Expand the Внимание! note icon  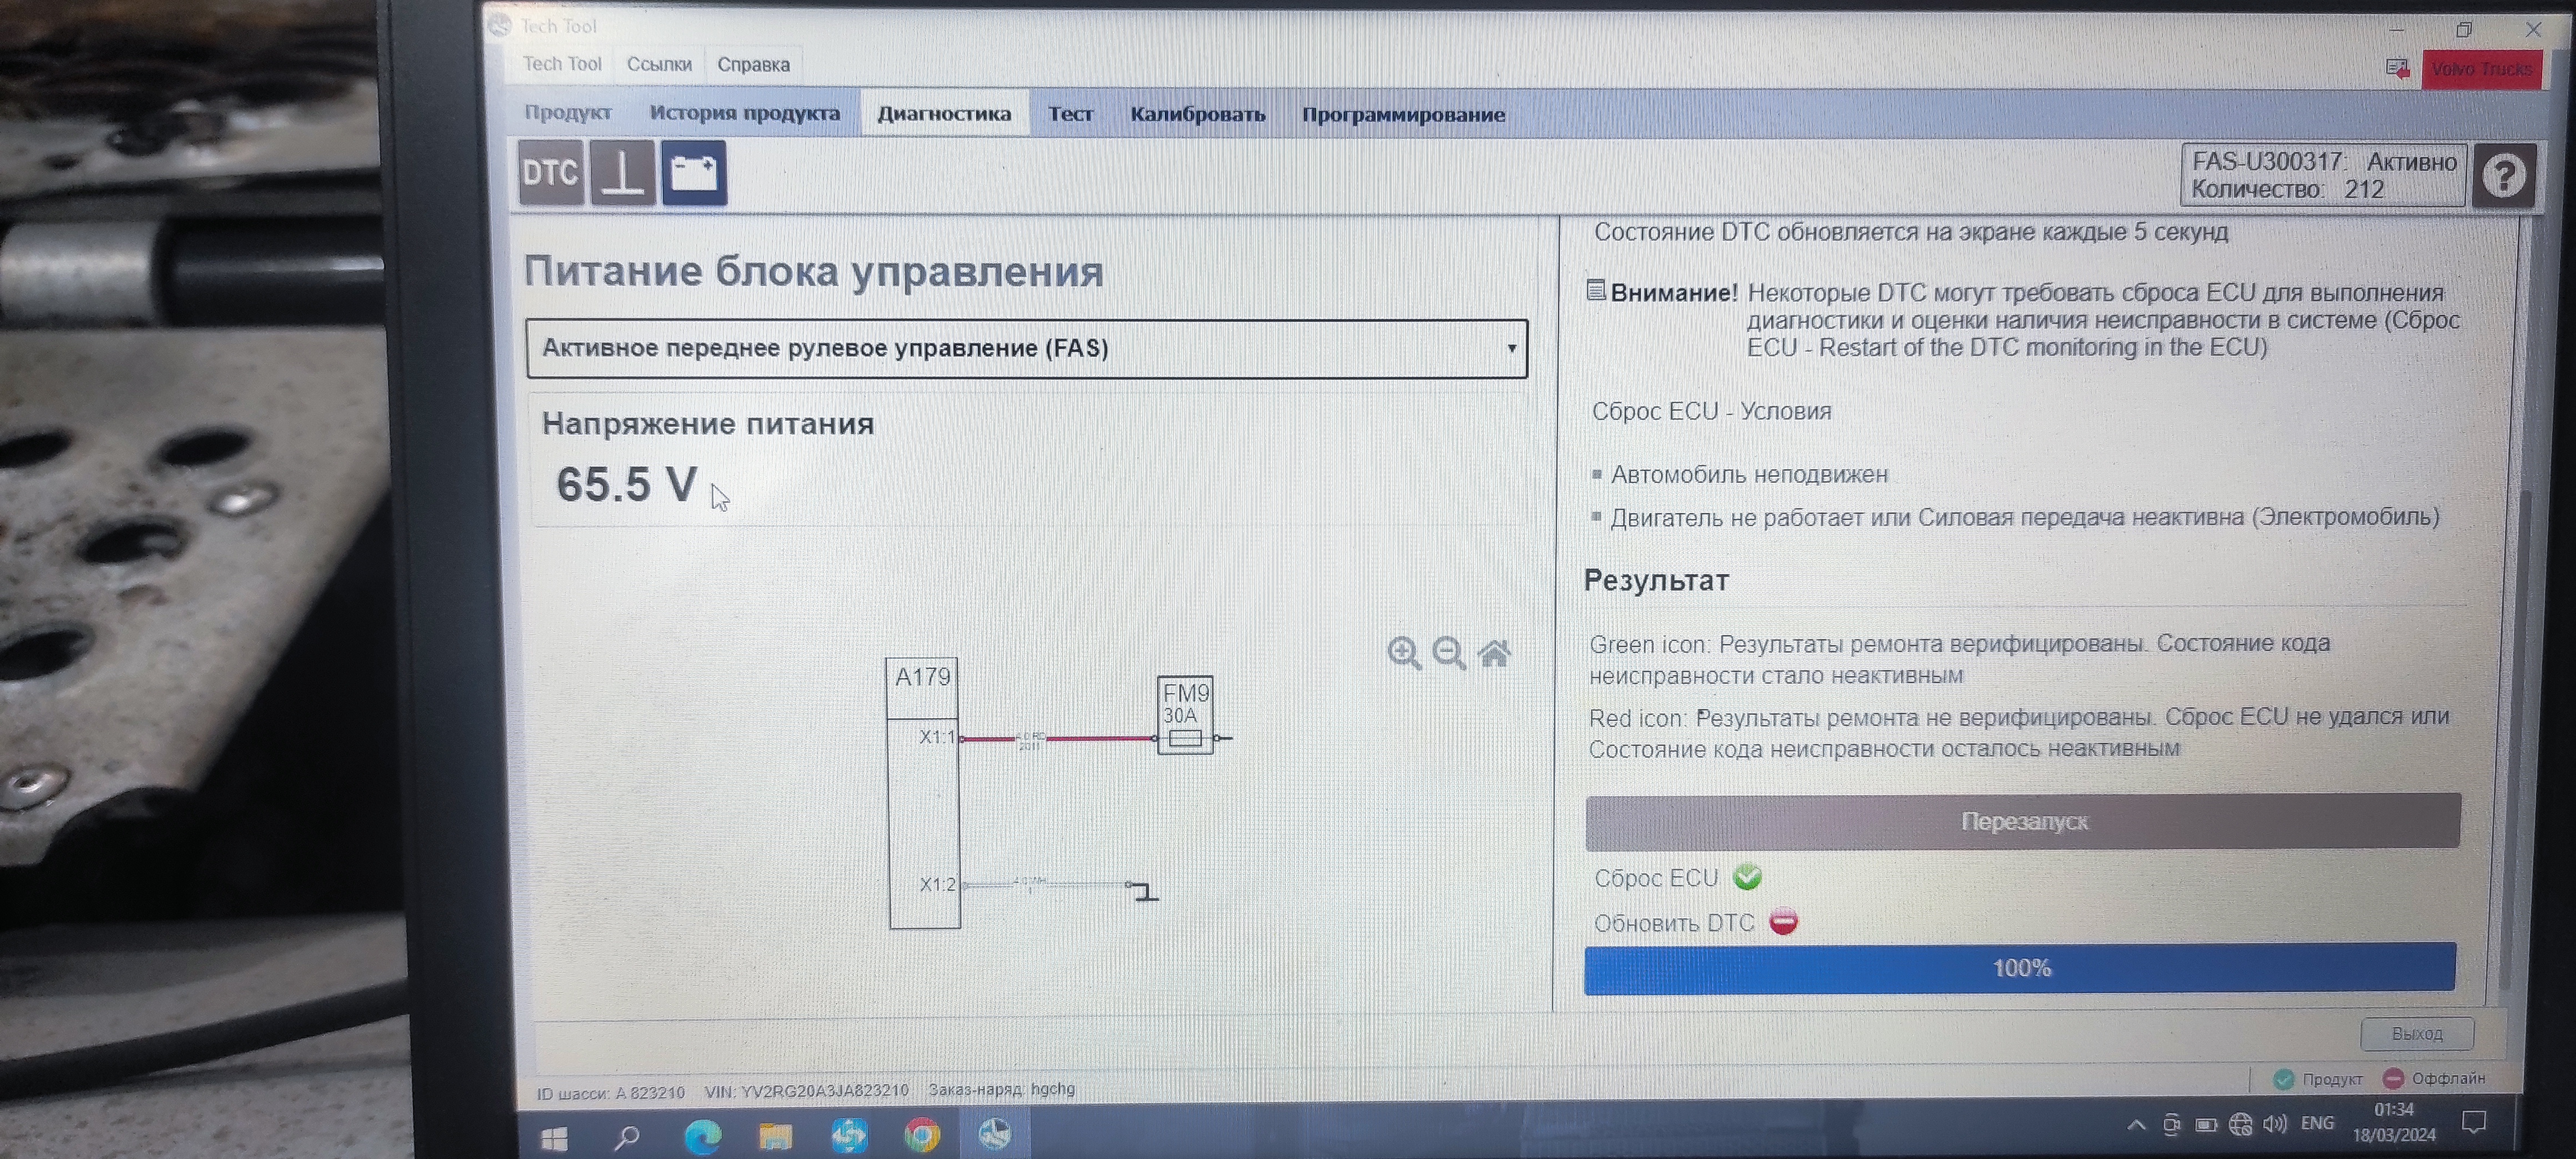point(1596,291)
